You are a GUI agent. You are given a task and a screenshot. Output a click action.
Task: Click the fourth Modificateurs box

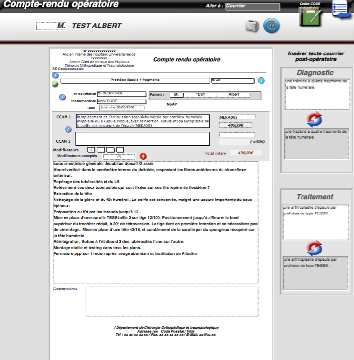point(120,150)
